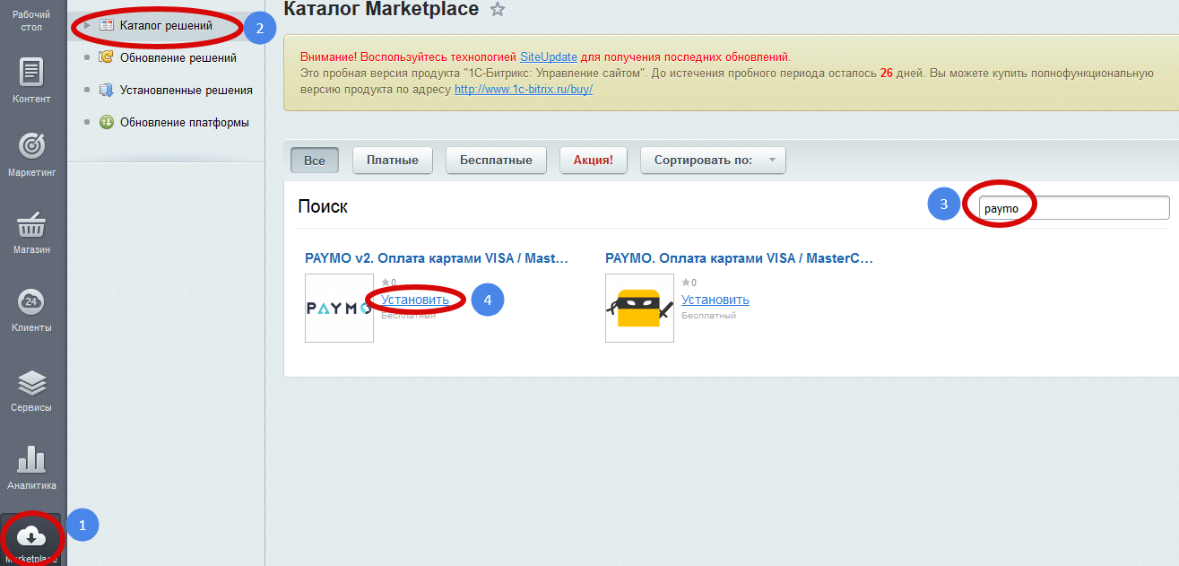Open the Маркетинг target icon
This screenshot has width=1179, height=566.
31,145
